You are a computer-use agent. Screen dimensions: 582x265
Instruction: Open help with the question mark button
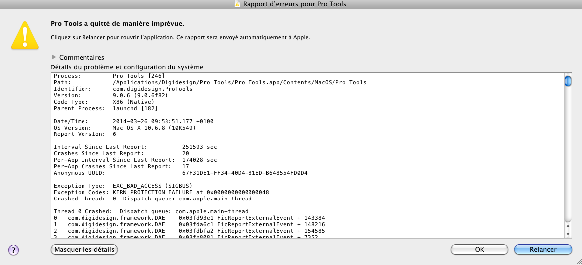tap(13, 250)
